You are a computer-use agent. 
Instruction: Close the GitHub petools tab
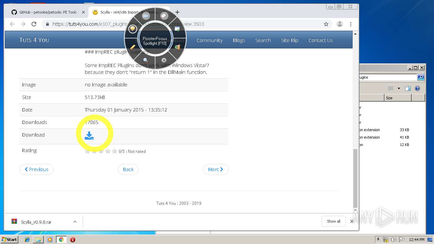click(x=83, y=12)
